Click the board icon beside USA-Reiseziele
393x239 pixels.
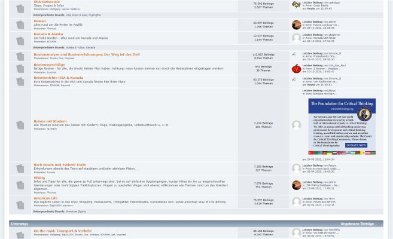(x=20, y=9)
